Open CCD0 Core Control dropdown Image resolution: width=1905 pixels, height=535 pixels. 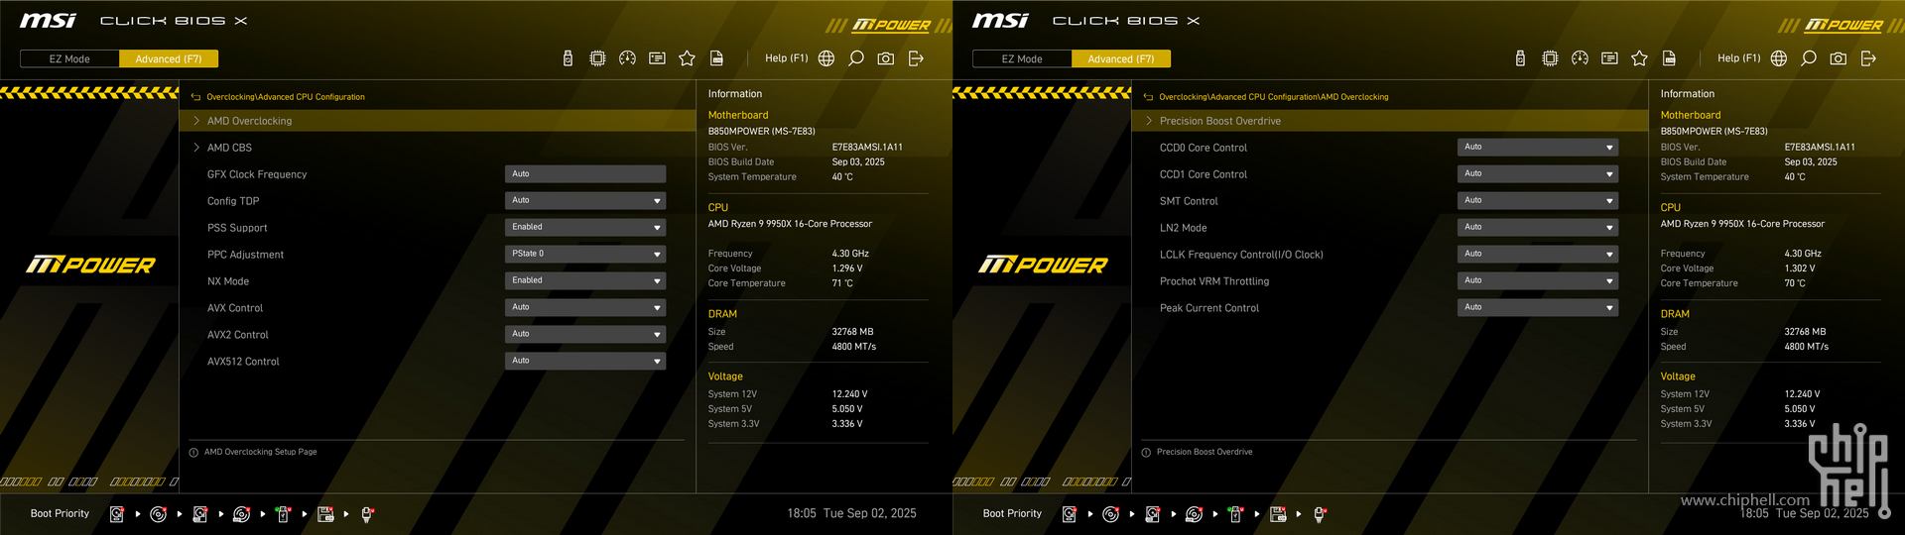[1538, 147]
